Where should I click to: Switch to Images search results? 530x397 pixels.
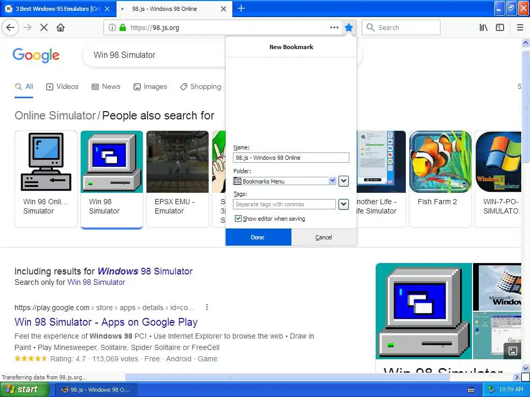[x=151, y=87]
